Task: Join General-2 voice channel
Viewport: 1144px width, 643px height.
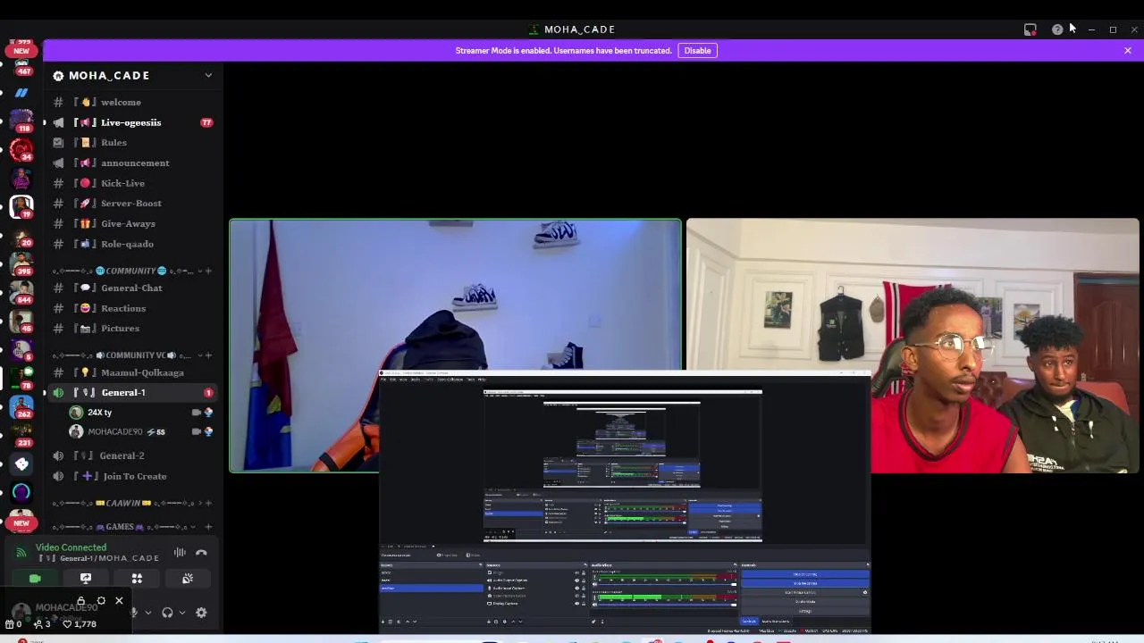Action: point(134,455)
